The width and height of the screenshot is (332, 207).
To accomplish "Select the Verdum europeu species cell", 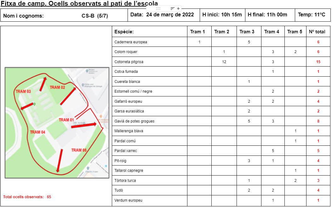I will click(150, 200).
